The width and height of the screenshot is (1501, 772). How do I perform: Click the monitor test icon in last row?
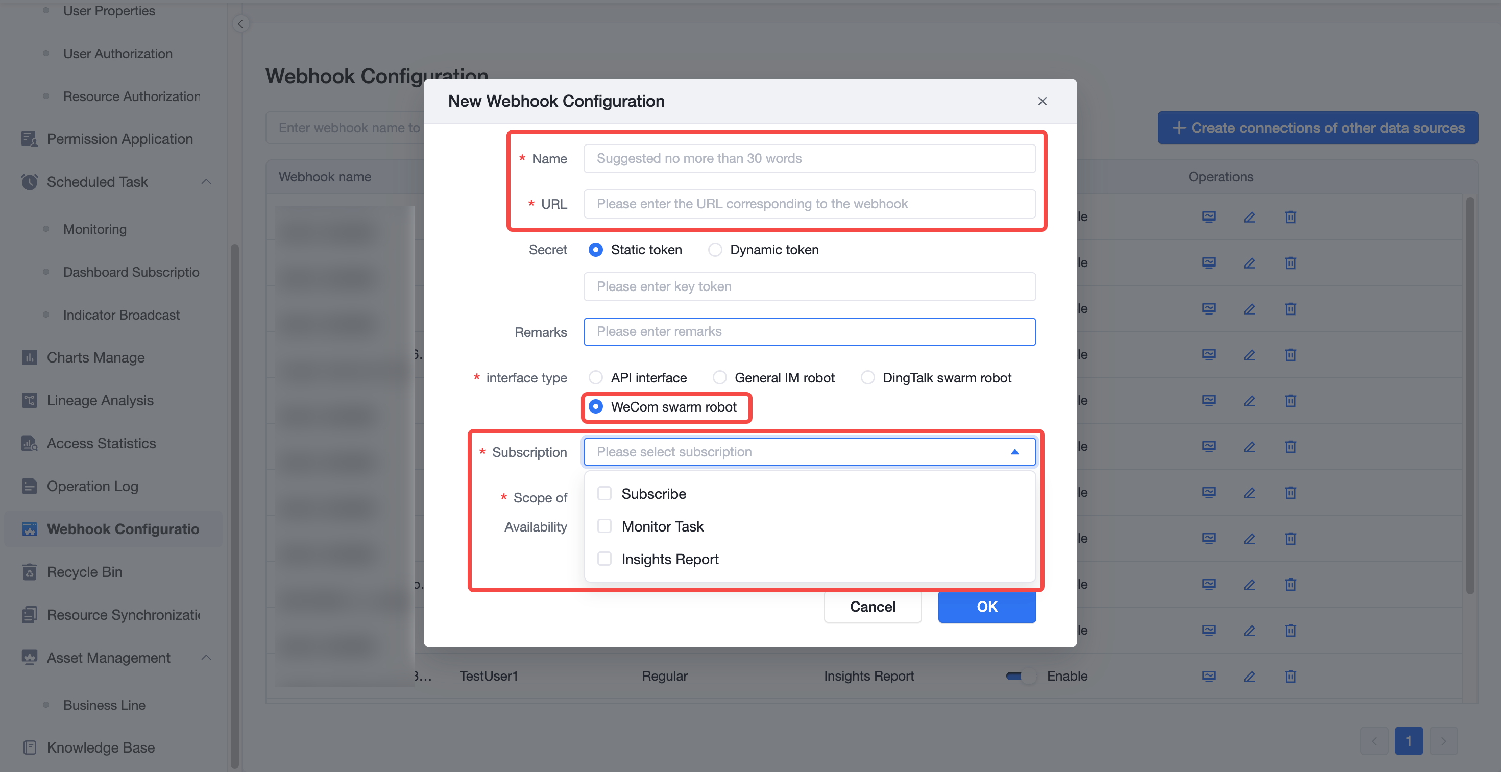1208,676
